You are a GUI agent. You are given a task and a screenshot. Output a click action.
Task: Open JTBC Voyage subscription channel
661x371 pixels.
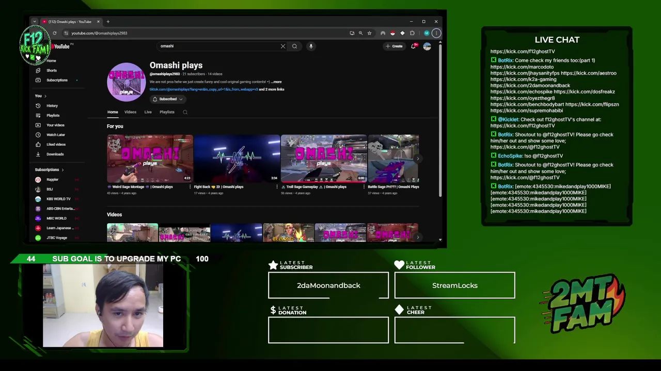[57, 238]
